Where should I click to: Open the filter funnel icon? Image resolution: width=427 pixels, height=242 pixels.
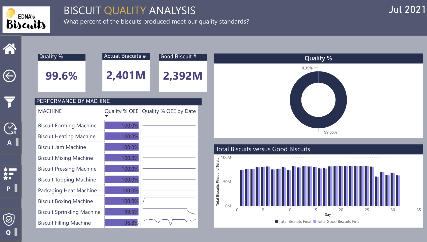point(9,102)
